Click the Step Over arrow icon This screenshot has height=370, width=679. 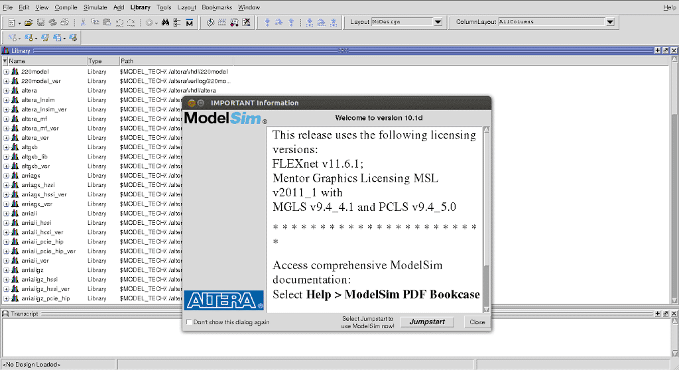279,23
